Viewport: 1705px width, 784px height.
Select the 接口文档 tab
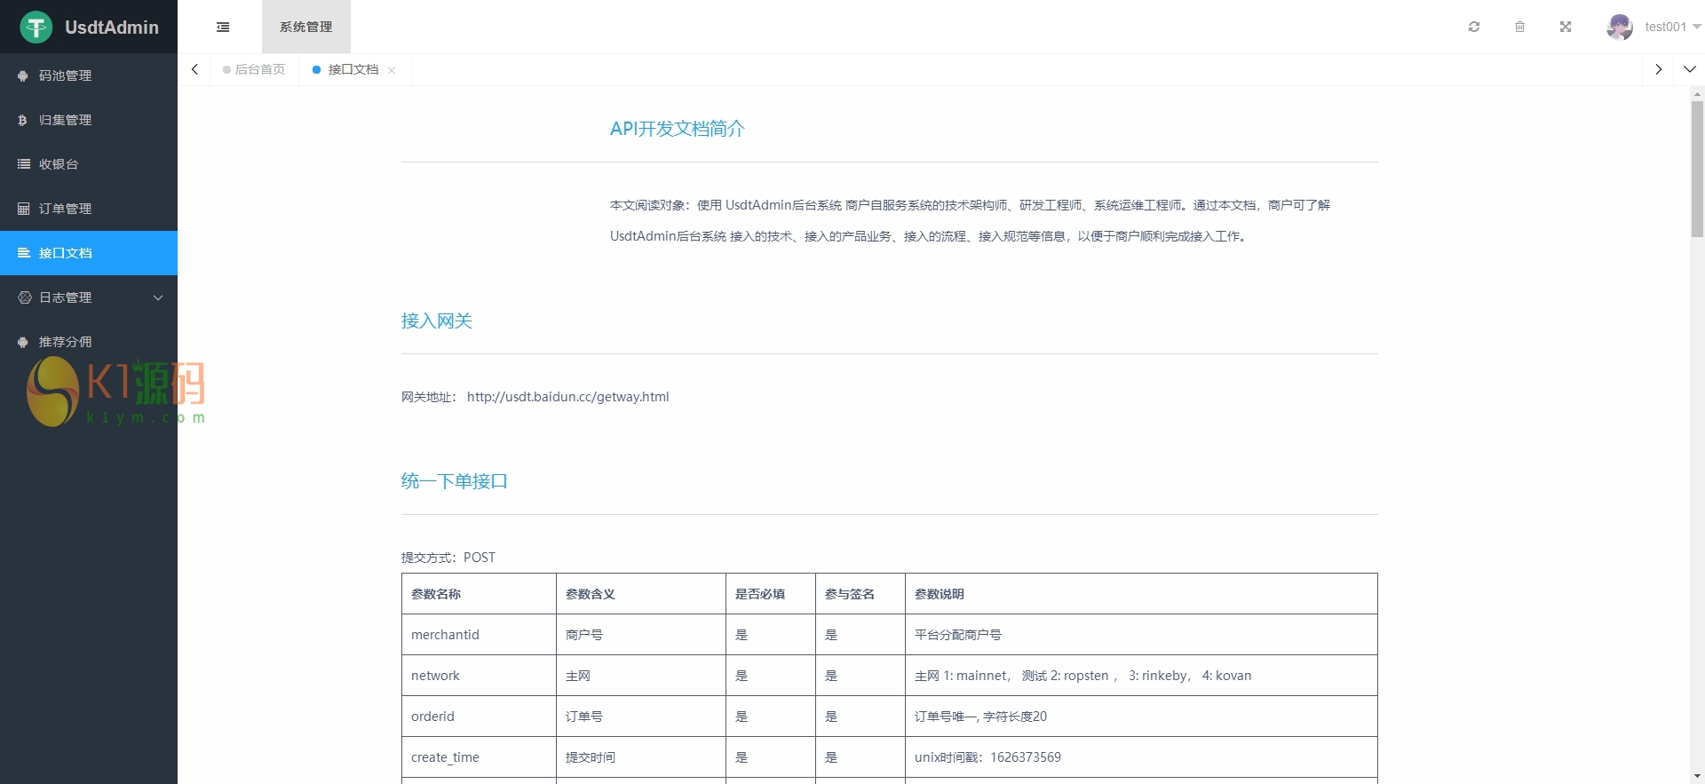coord(353,69)
